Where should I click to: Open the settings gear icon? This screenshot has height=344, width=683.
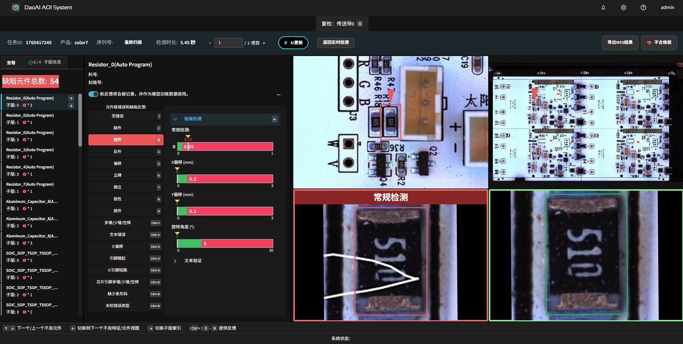623,8
